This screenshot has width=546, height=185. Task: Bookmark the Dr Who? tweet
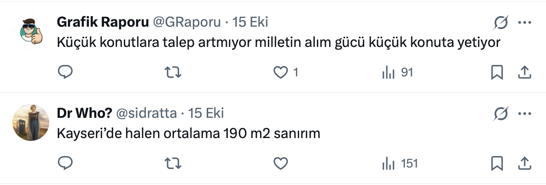point(497,163)
